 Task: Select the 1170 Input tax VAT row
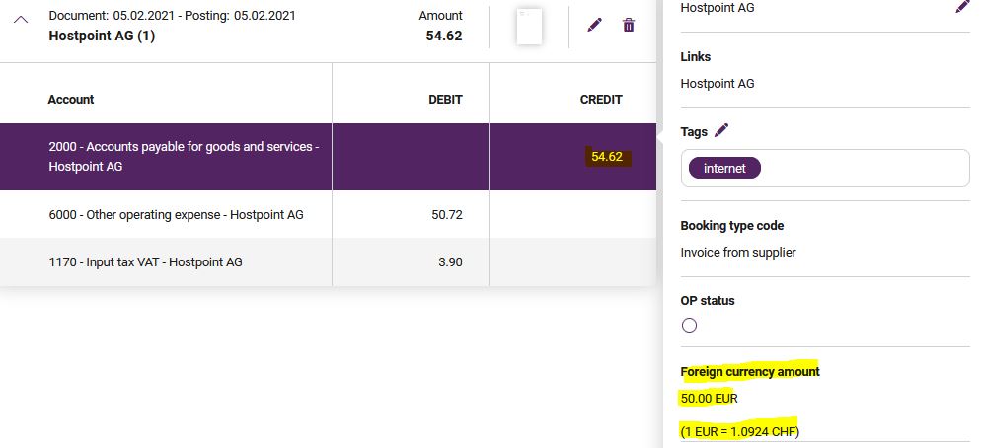pyautogui.click(x=329, y=261)
